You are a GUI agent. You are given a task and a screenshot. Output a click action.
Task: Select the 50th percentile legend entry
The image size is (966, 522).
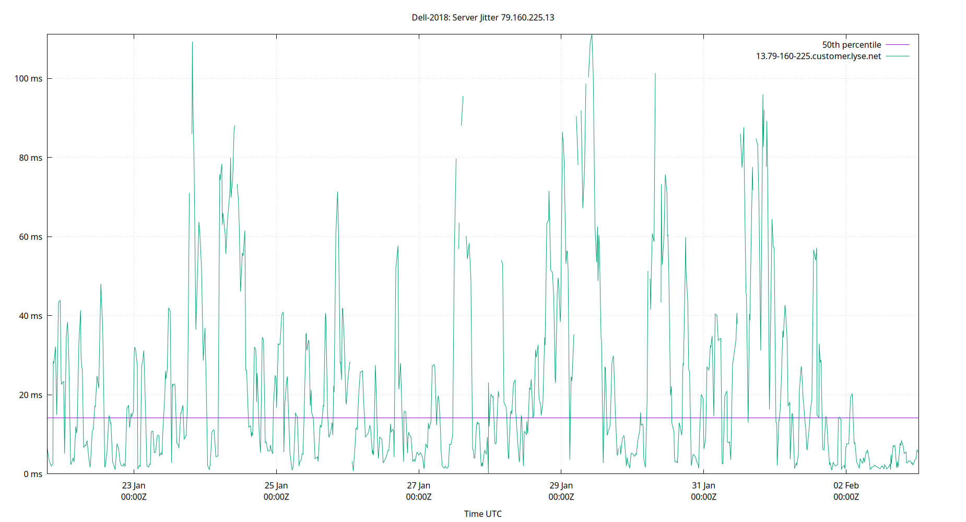point(851,44)
